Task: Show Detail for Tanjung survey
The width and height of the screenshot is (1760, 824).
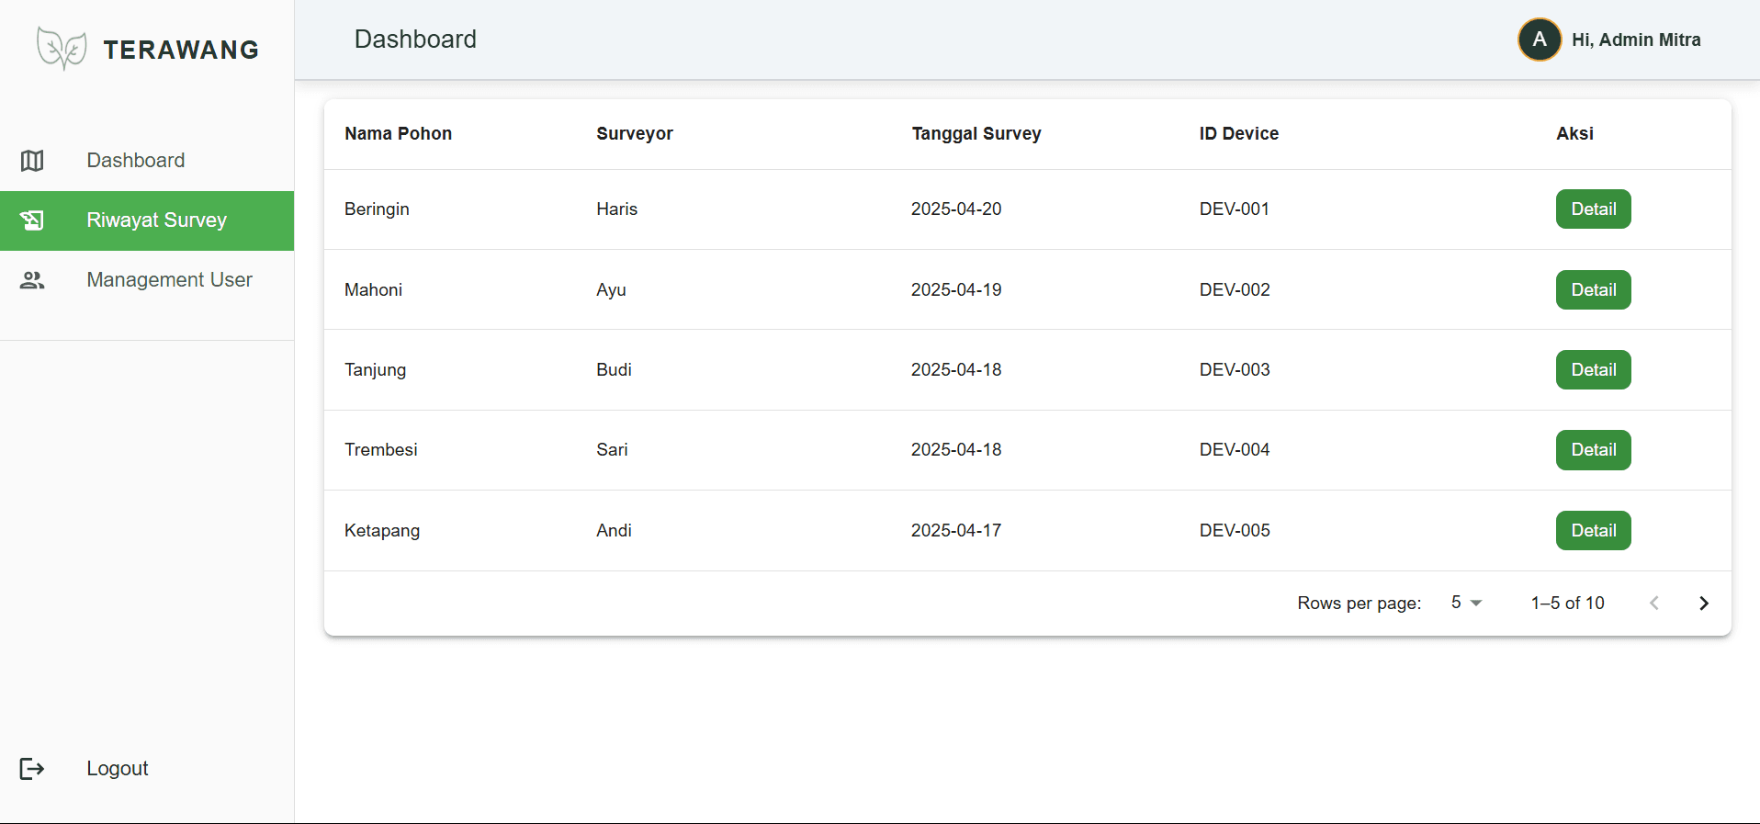Action: click(x=1593, y=370)
